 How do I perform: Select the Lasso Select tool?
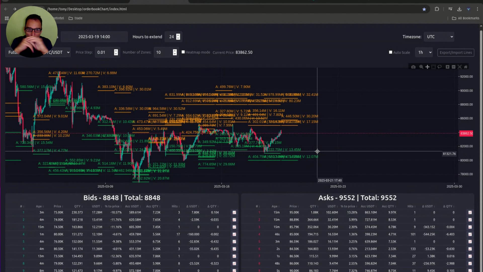439,67
